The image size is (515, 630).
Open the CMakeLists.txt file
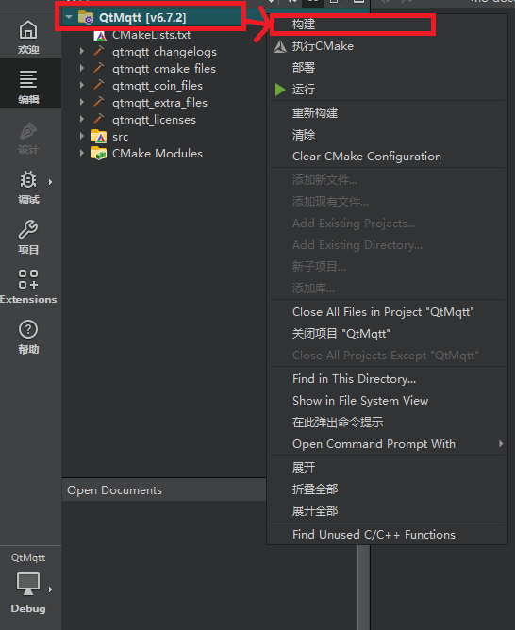pyautogui.click(x=152, y=35)
